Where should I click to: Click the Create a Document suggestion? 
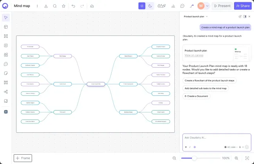point(196,96)
